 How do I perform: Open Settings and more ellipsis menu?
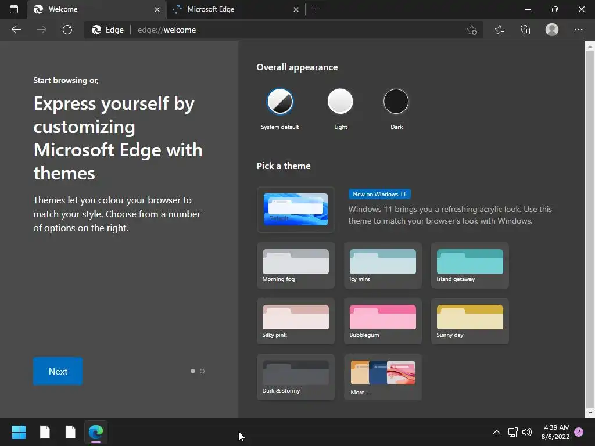point(578,30)
